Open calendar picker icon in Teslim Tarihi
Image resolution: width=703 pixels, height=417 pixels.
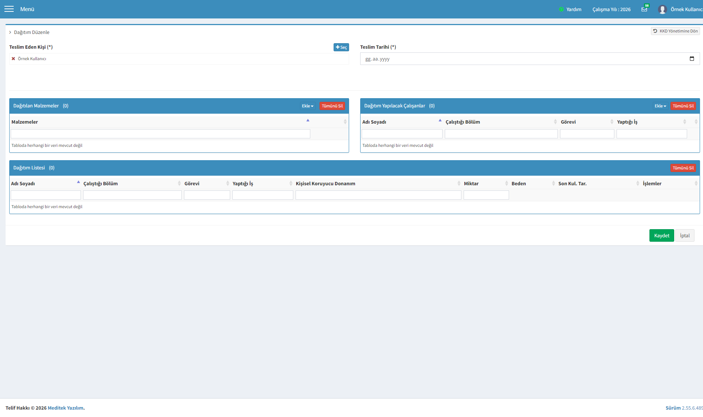[692, 59]
